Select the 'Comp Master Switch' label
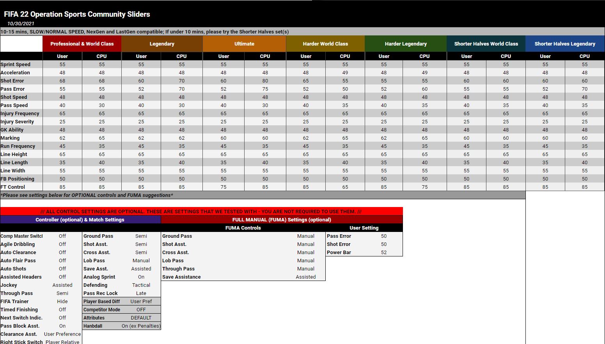 [22, 236]
